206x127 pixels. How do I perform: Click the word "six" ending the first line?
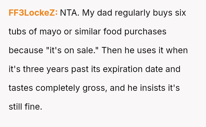pyautogui.click(x=180, y=13)
